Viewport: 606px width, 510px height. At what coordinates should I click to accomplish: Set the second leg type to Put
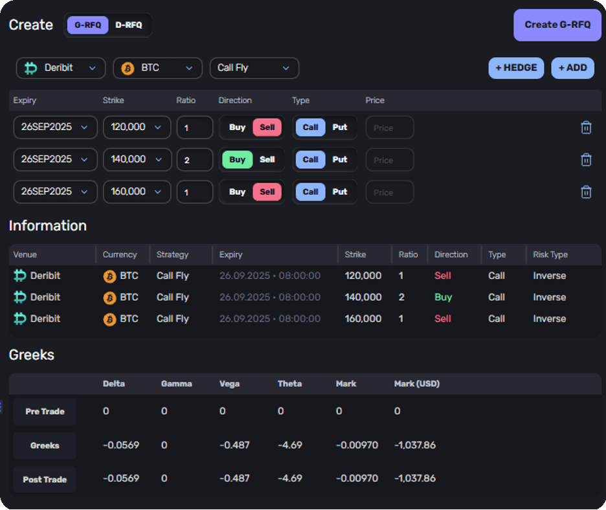340,159
